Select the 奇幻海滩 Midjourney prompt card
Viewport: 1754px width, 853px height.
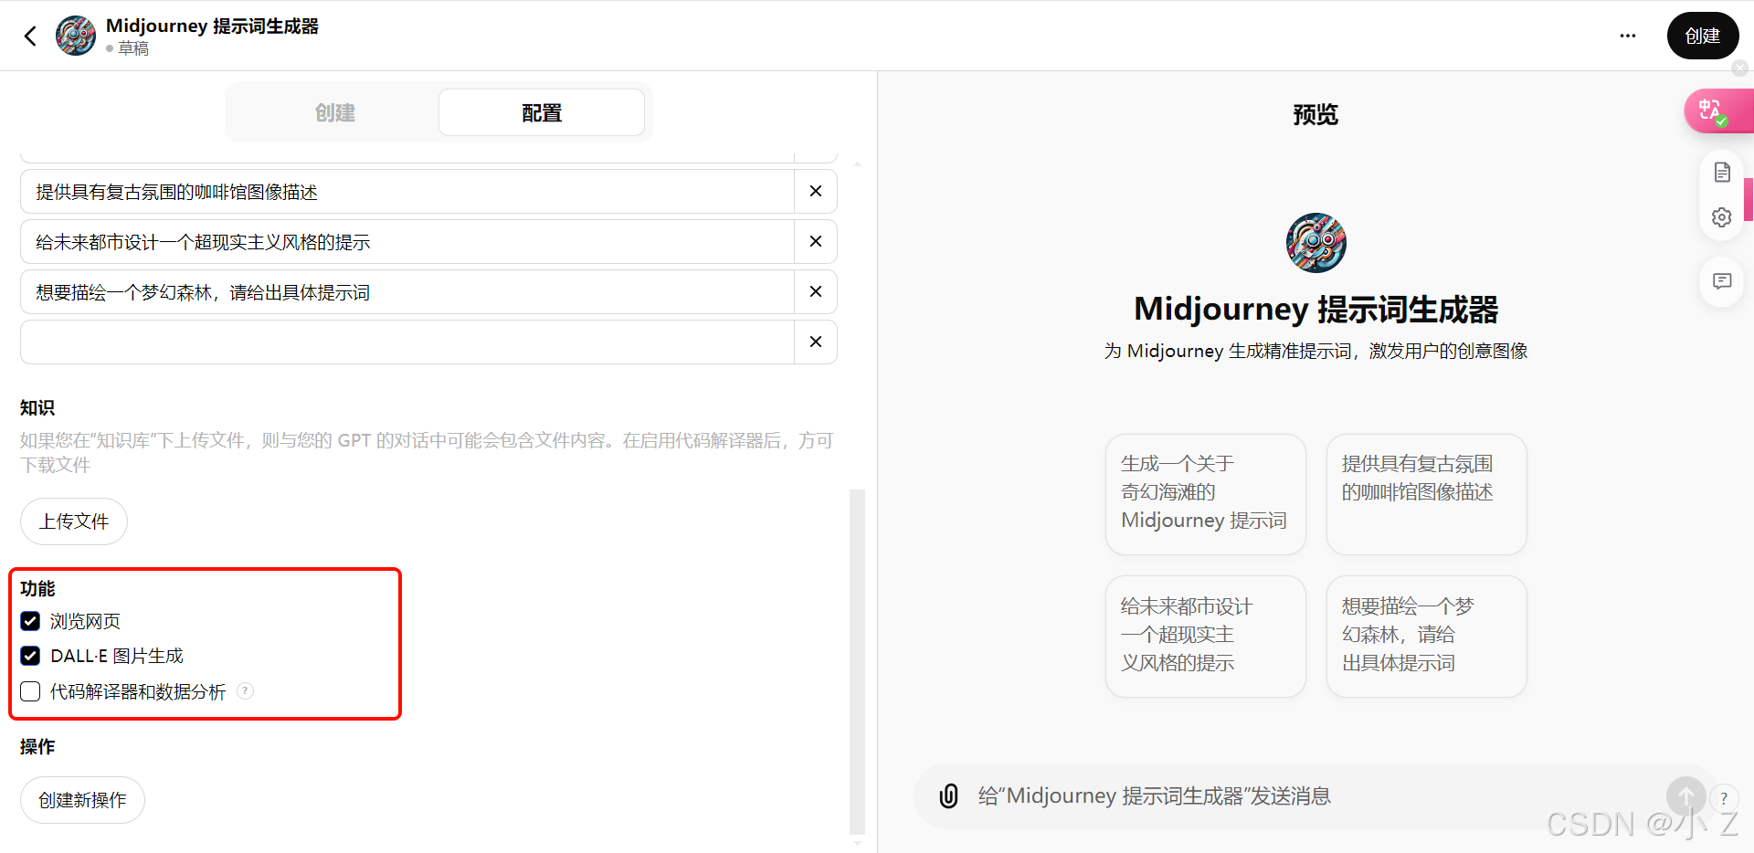click(x=1206, y=494)
